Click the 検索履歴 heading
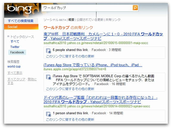172x129 pixels. 13,62
